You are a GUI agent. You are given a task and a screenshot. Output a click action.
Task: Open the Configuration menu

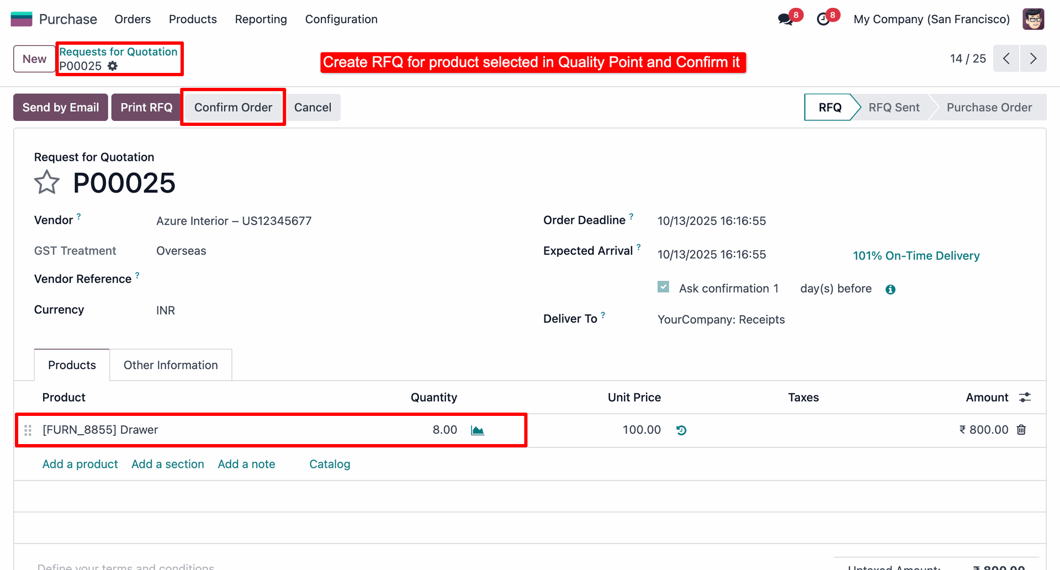point(341,19)
